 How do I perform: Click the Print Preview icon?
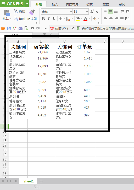tap(26, 28)
